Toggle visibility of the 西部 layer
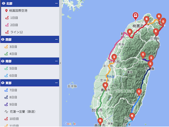 (x=3, y=39)
